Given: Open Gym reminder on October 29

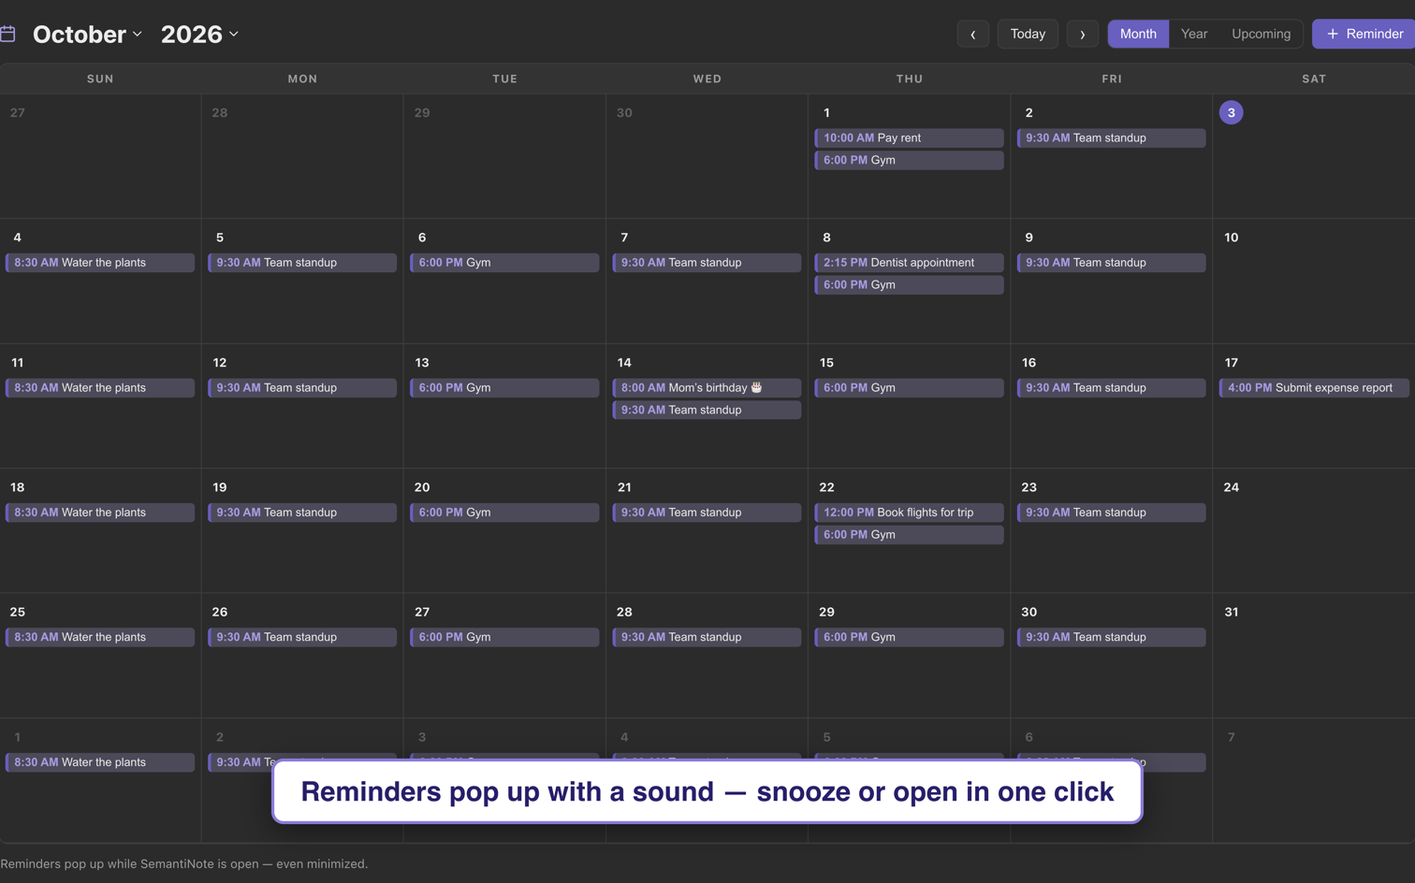Looking at the screenshot, I should click(x=910, y=637).
